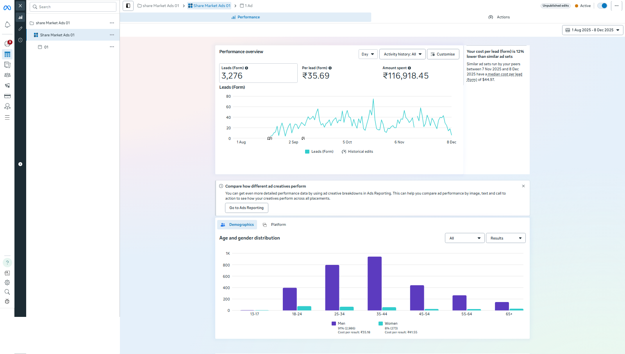Screen dimensions: 625x354
Task: Click the Customise button
Action: click(443, 54)
